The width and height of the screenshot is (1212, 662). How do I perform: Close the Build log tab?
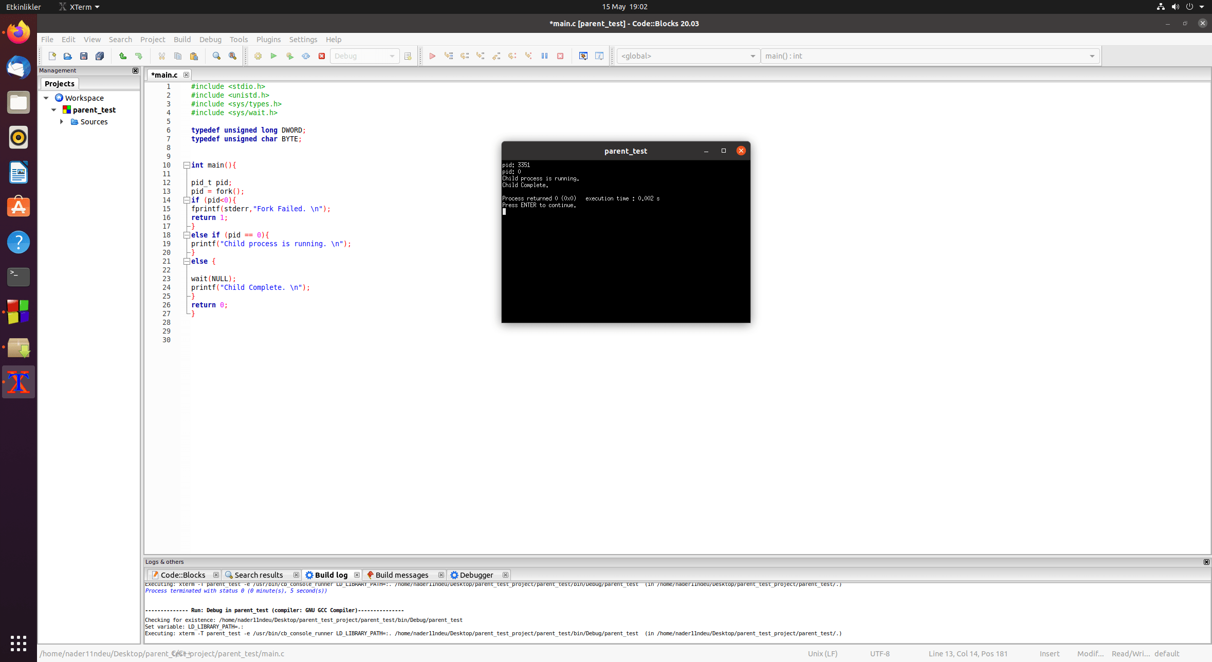tap(357, 575)
